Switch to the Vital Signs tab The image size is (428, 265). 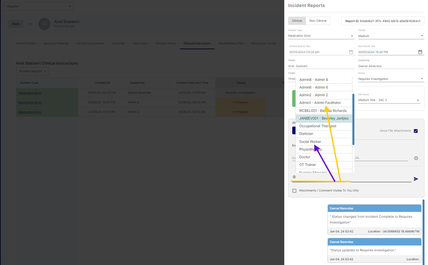pos(140,43)
